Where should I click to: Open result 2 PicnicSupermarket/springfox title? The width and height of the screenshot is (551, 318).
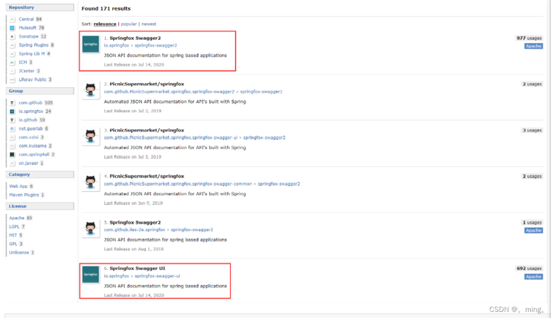(147, 84)
